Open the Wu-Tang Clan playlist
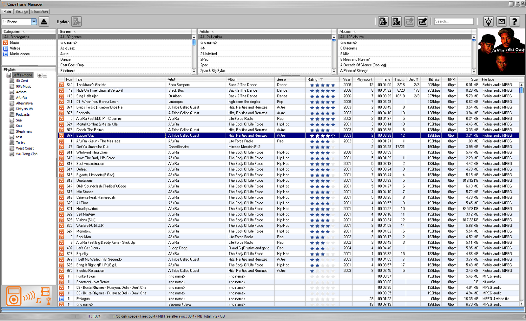This screenshot has height=321, width=526. point(27,154)
